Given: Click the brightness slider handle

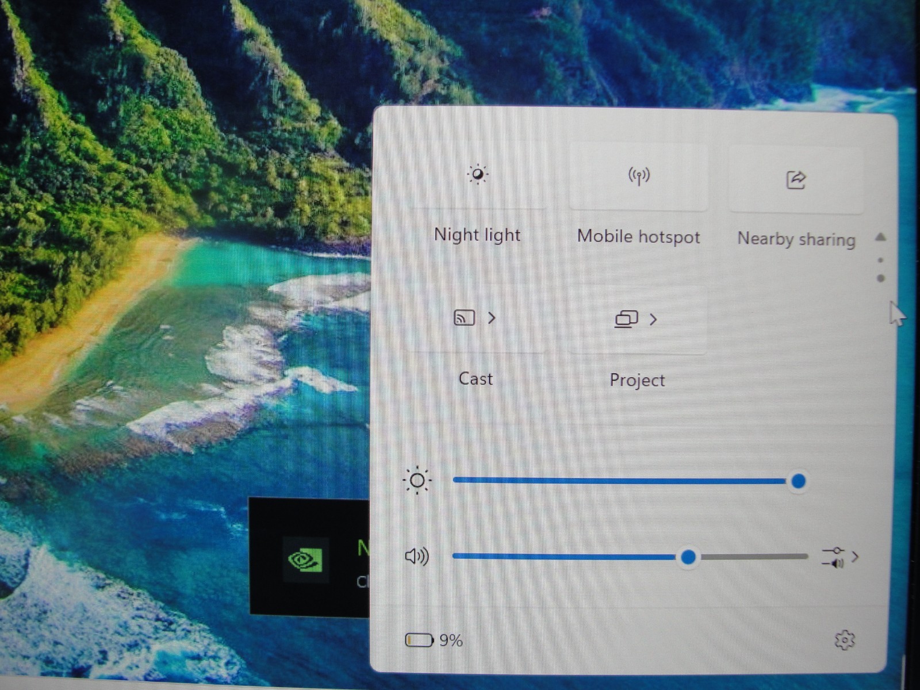Looking at the screenshot, I should coord(798,481).
